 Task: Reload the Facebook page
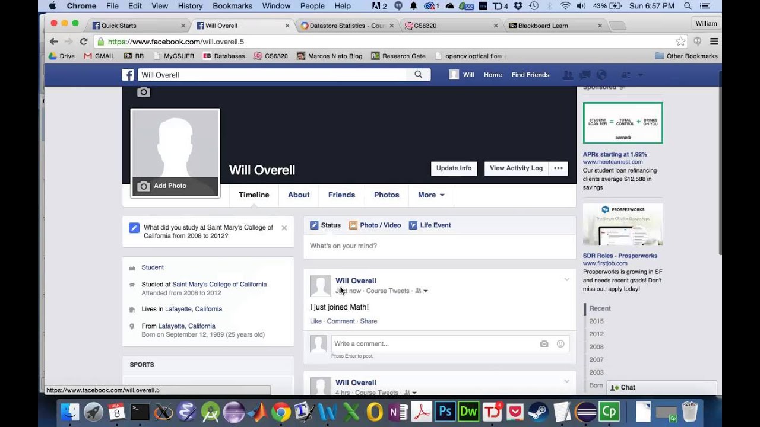[x=84, y=42]
